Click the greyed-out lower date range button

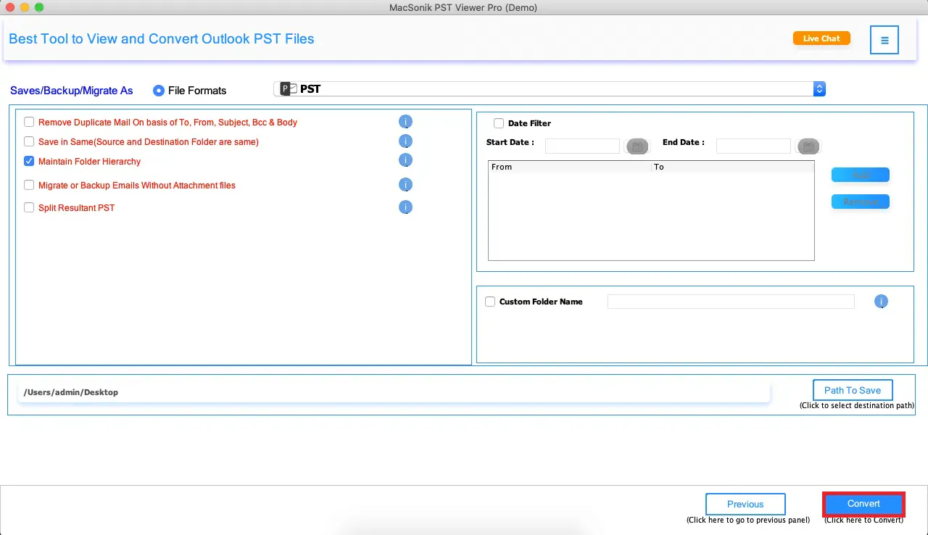861,202
